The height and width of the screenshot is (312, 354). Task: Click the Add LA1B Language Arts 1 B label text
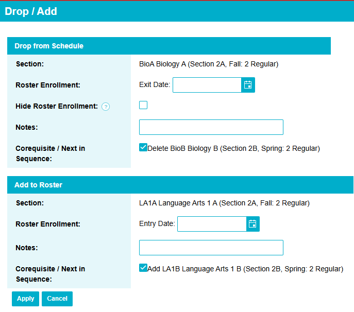[x=245, y=269]
